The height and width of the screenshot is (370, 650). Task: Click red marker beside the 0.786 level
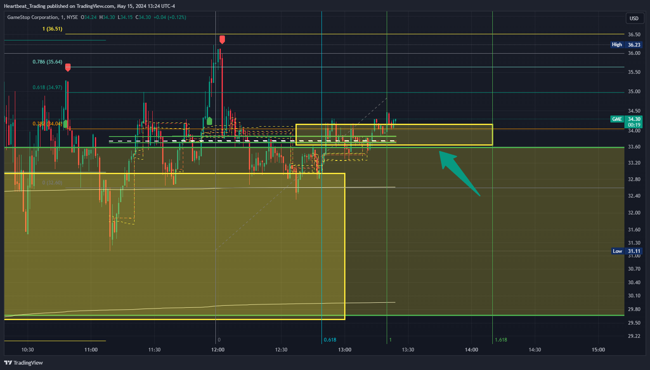click(68, 67)
